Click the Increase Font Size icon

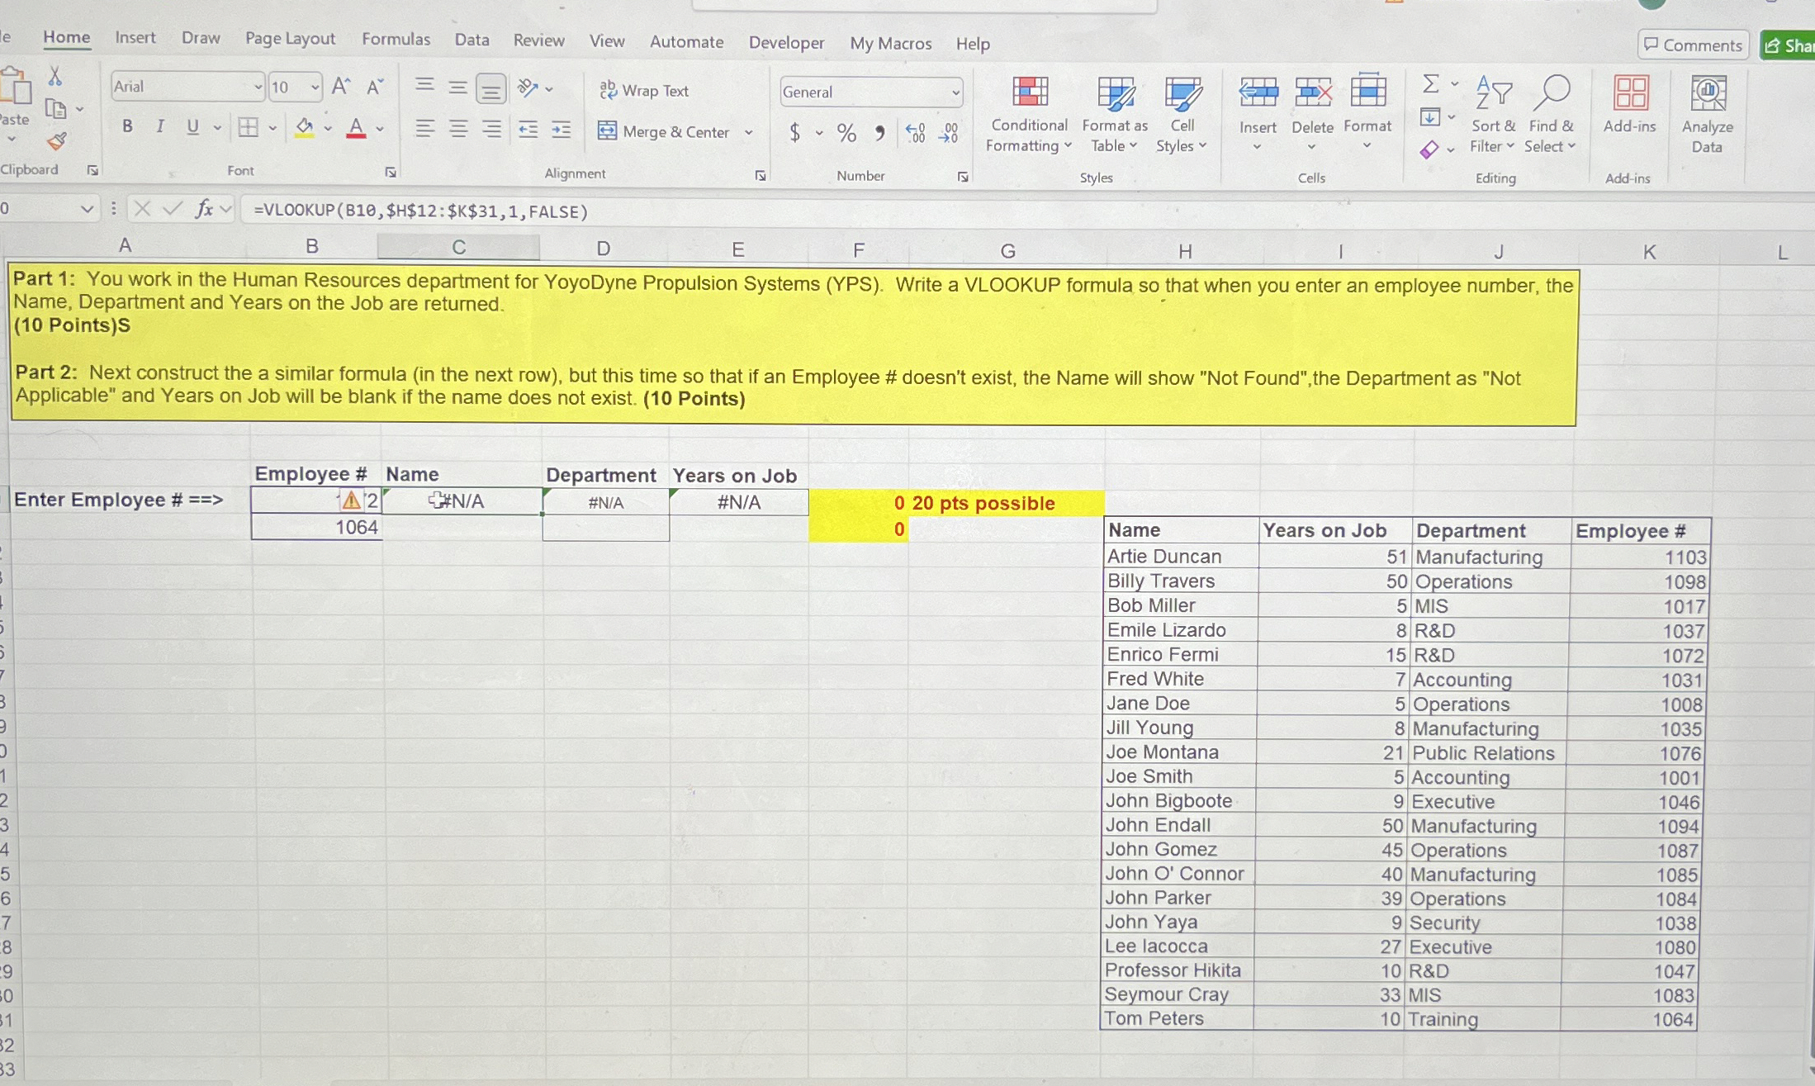pyautogui.click(x=341, y=86)
